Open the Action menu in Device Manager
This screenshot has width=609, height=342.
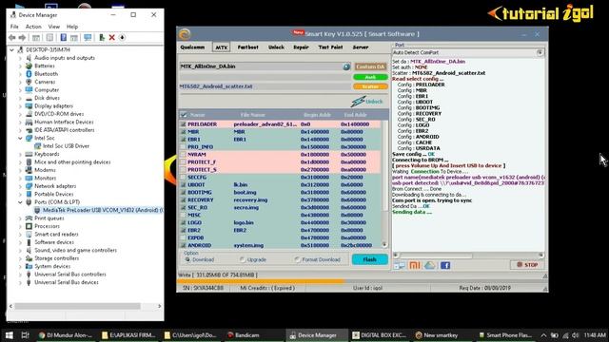(x=33, y=27)
